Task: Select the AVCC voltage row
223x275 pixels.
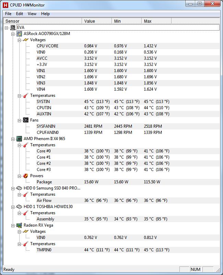Action: pyautogui.click(x=128, y=58)
